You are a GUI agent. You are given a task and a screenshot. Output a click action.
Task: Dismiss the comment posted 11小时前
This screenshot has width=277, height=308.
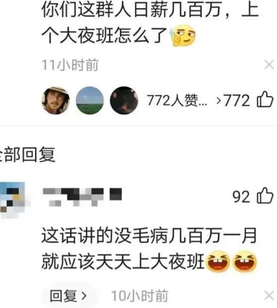tap(269, 64)
